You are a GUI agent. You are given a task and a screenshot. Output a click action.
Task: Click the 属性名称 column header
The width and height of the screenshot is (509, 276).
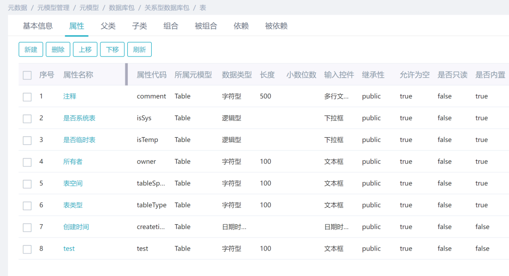pos(78,75)
